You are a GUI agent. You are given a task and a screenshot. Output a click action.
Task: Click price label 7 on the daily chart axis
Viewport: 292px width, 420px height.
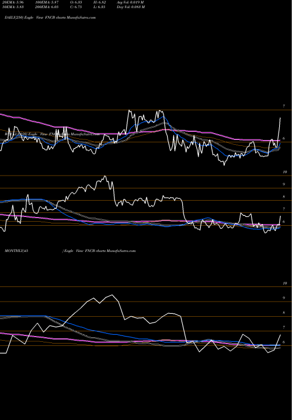284,106
